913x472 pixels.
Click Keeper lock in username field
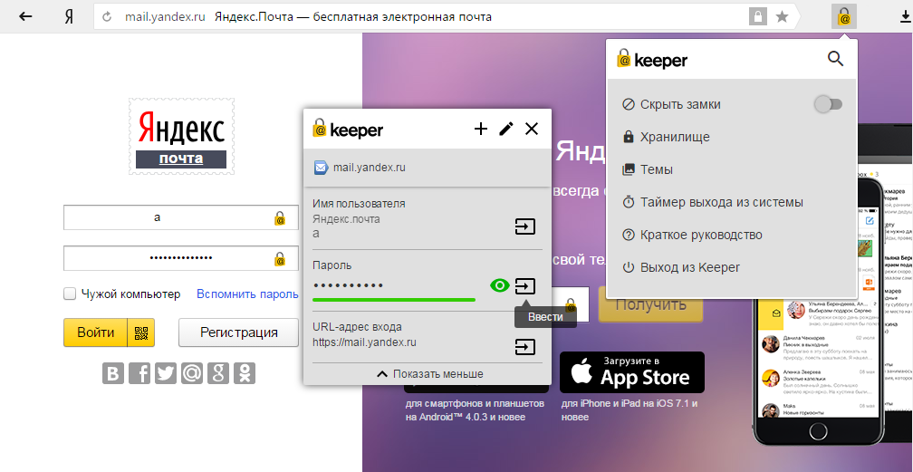(280, 218)
